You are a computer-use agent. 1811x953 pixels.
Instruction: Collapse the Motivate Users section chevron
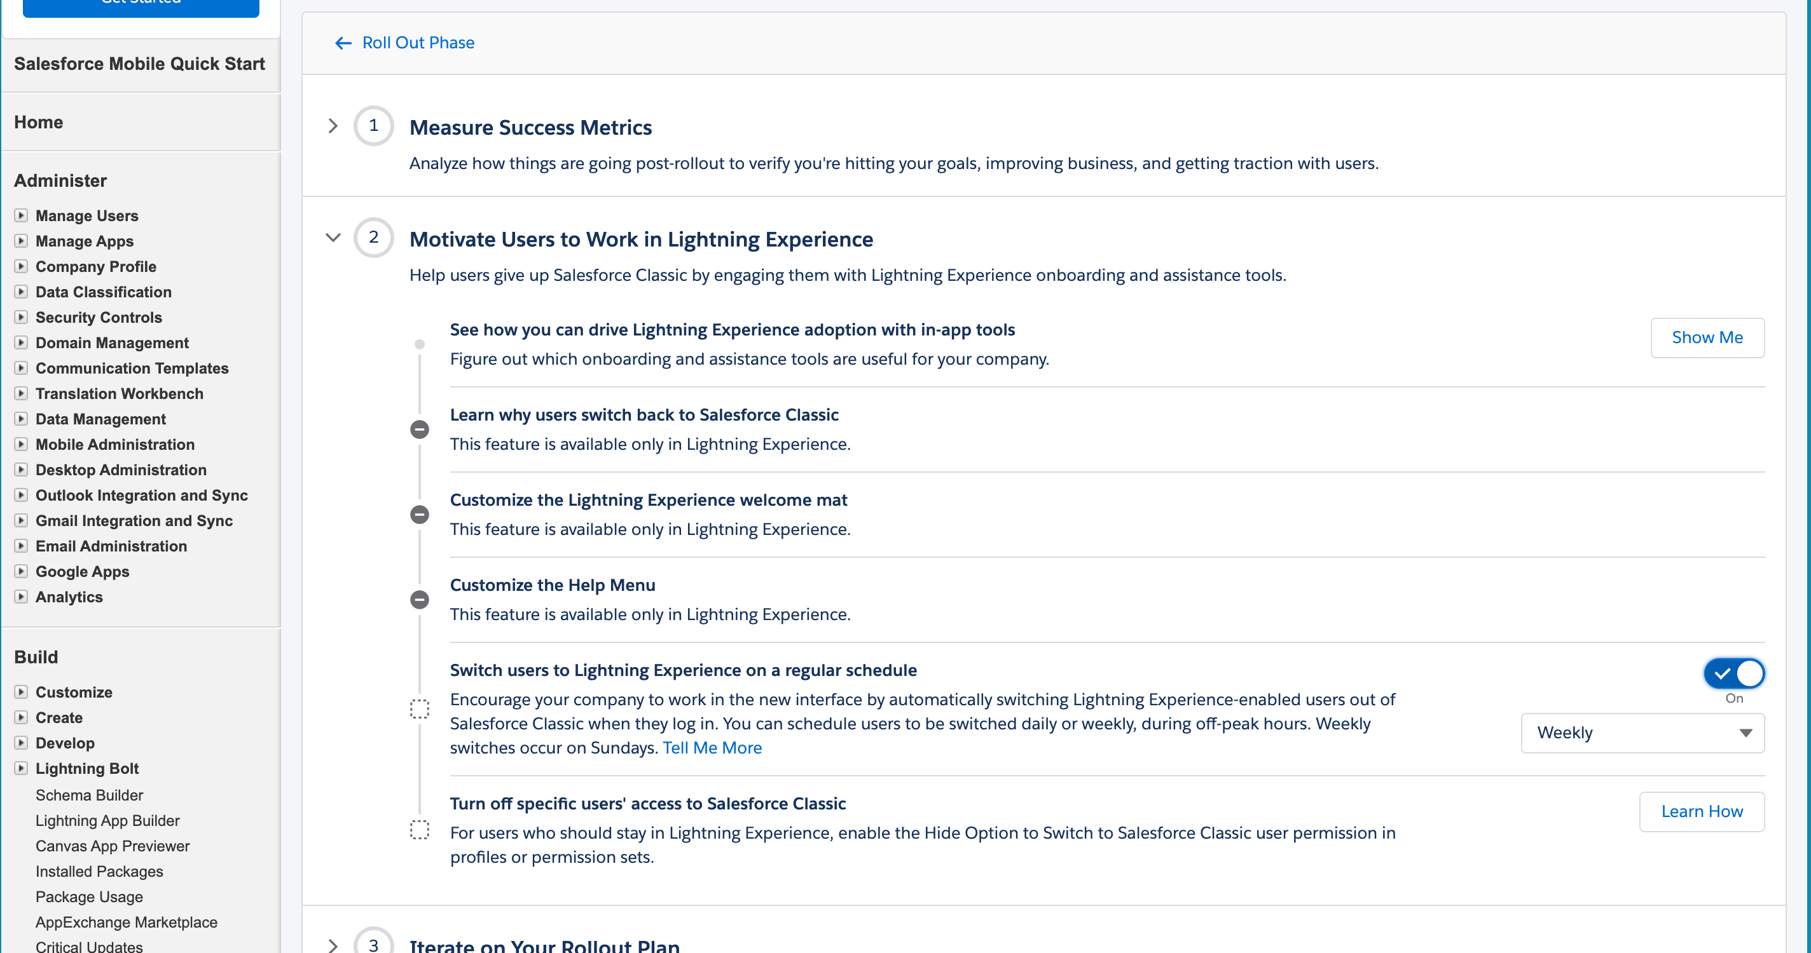pos(333,238)
